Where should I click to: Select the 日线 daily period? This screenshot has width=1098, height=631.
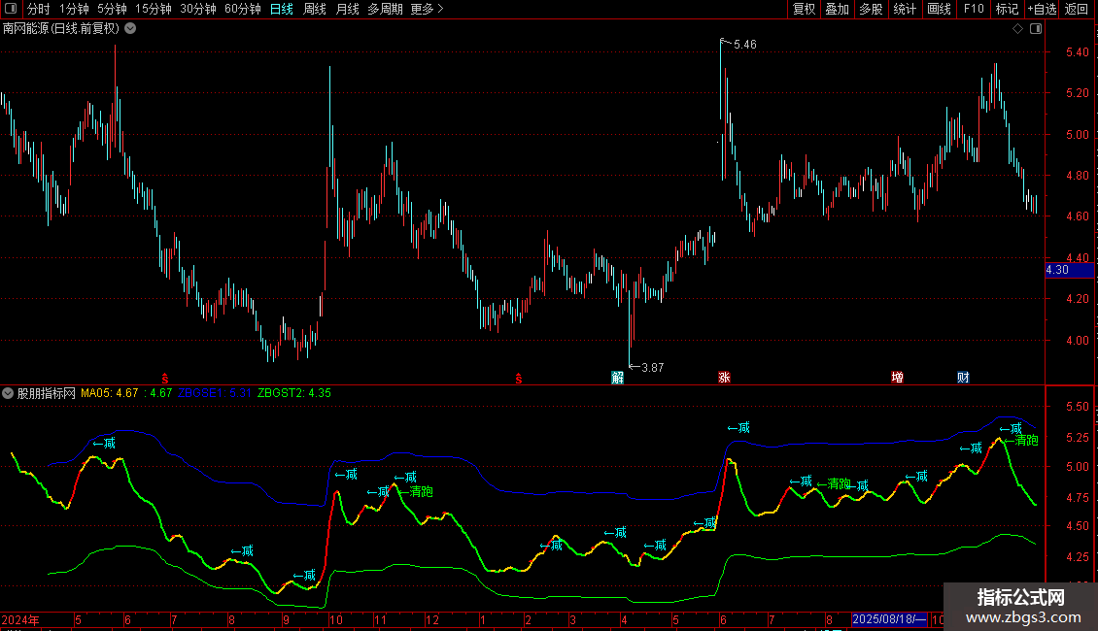click(282, 9)
